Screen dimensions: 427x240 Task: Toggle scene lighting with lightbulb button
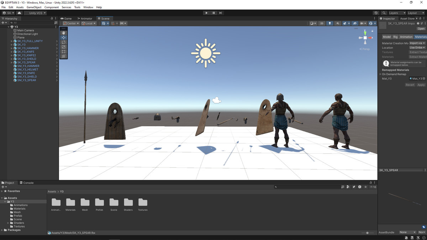tap(330, 23)
